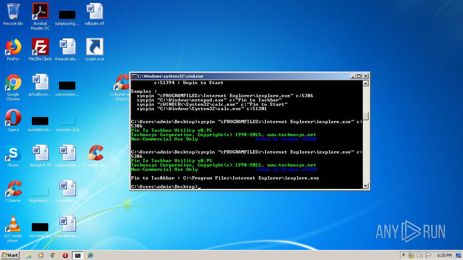Select the CCleaner.exe desktop icon
The width and height of the screenshot is (463, 260).
pyautogui.click(x=94, y=156)
